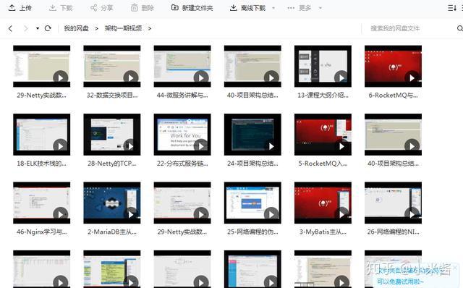Open the sort order icon at toolbar right

pos(452,8)
